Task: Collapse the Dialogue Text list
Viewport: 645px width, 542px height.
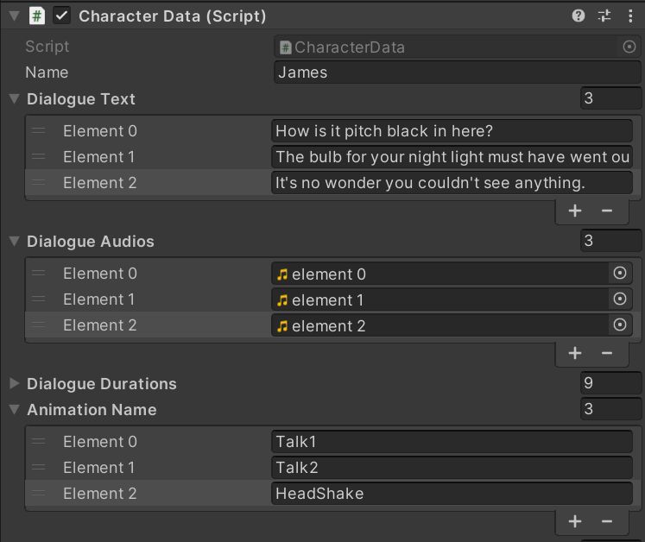Action: 14,98
